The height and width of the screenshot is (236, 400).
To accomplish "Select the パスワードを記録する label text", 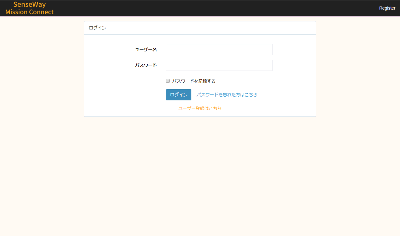I will coord(194,81).
